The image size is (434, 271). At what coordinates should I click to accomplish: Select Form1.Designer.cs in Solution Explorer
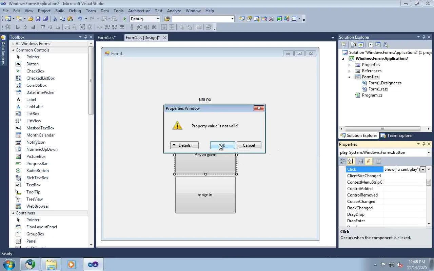pos(385,83)
